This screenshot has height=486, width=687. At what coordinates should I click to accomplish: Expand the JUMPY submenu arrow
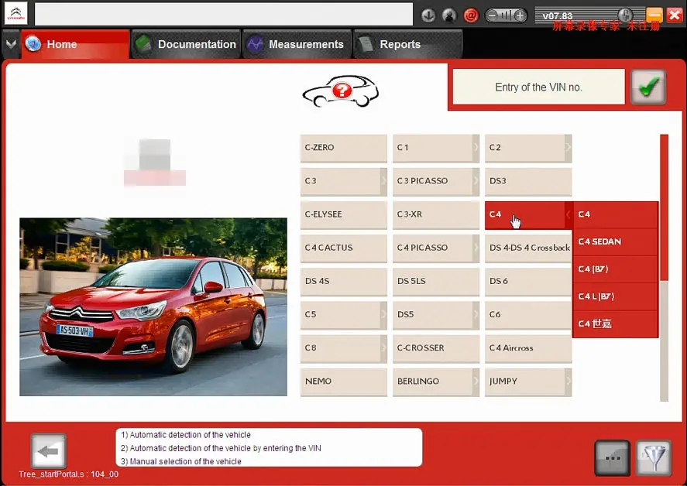[x=568, y=381]
